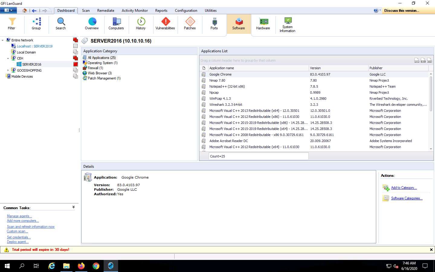Select Patch Management (1) category
The image size is (435, 272).
click(104, 78)
